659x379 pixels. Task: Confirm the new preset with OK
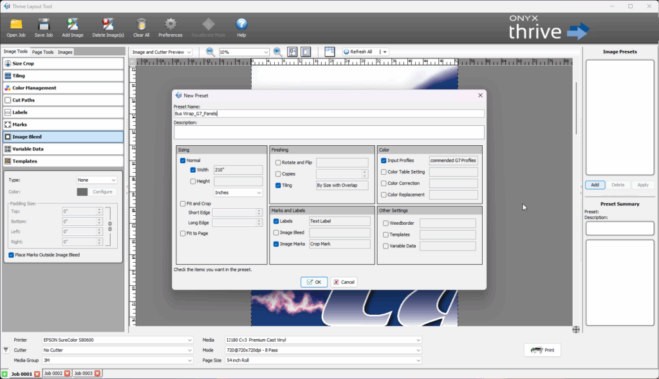tap(313, 281)
